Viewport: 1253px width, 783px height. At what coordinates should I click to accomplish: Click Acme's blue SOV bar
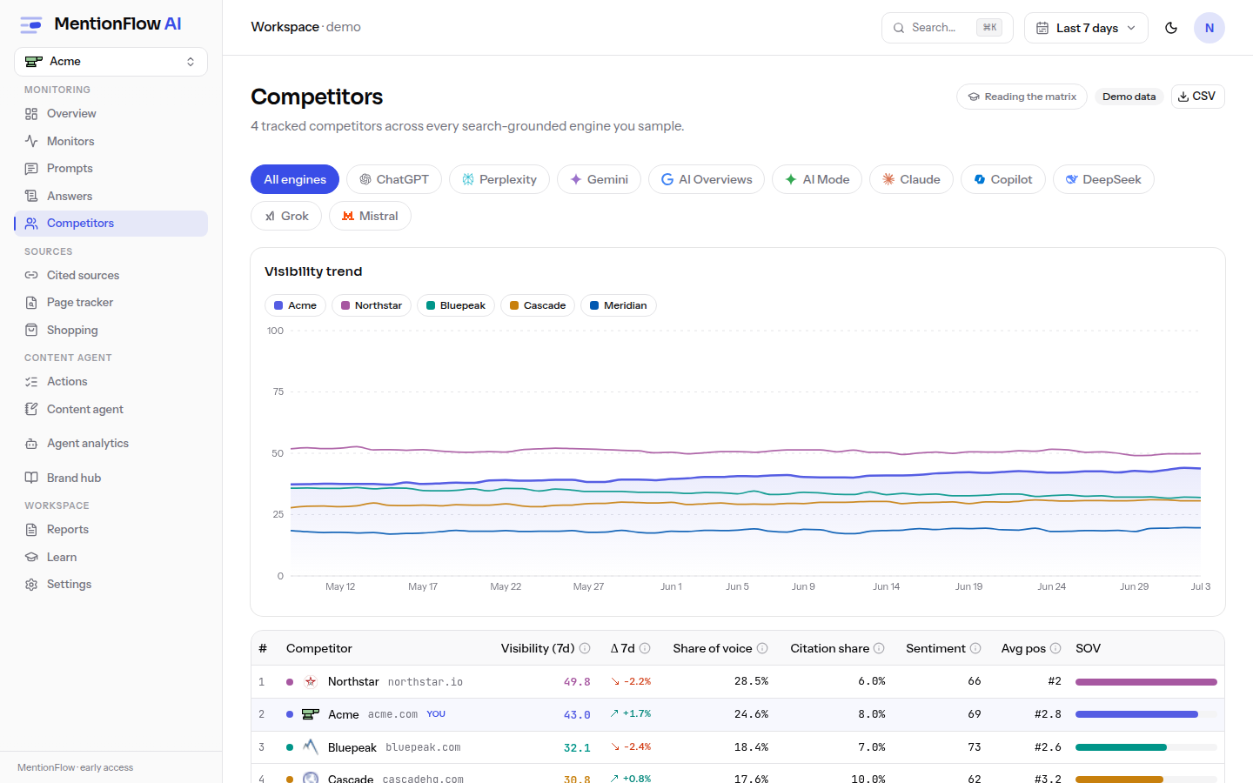(x=1136, y=714)
